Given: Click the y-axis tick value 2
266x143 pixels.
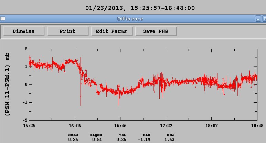Looking at the screenshot, I should pyautogui.click(x=26, y=49).
